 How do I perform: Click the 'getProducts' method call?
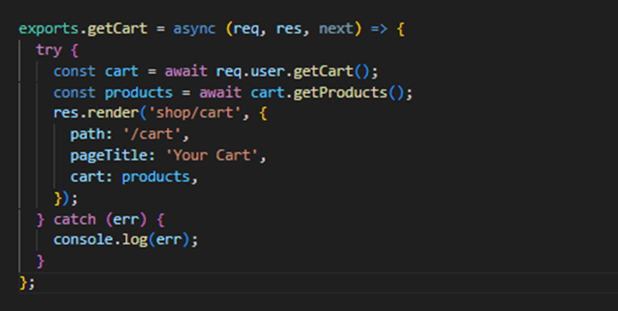pos(340,92)
